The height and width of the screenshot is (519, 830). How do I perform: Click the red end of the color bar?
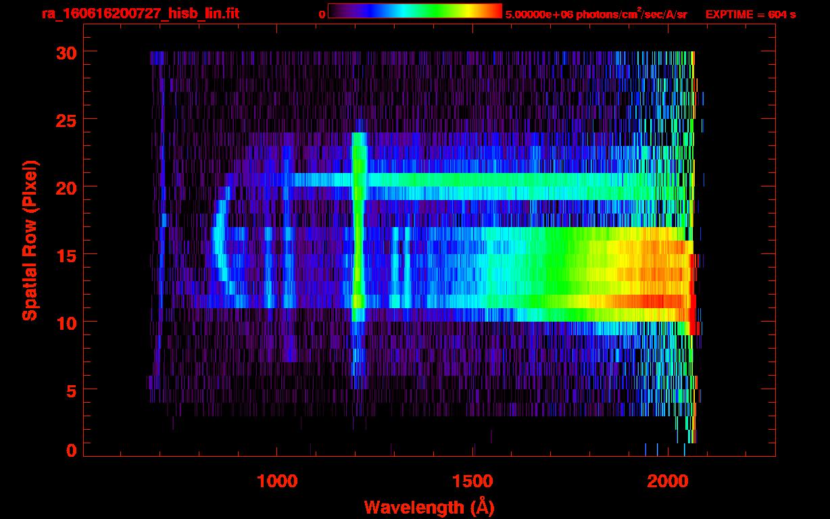click(x=495, y=11)
